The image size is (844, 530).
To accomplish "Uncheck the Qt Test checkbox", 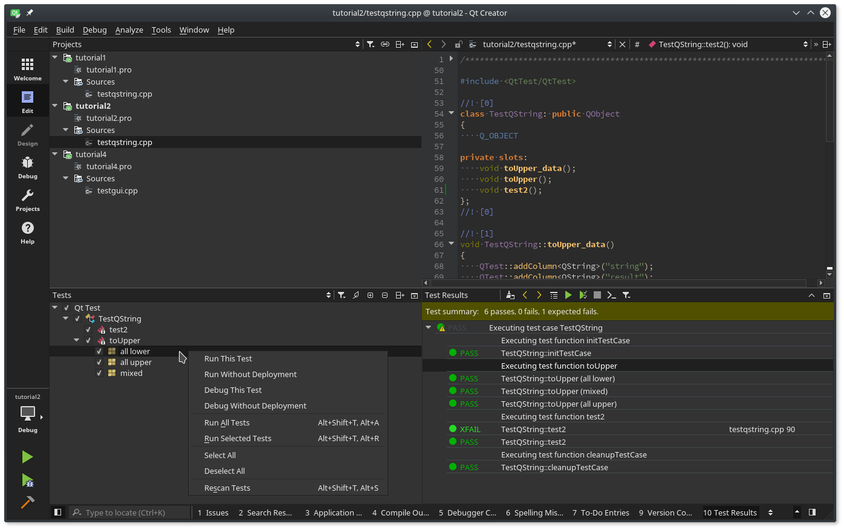I will click(67, 308).
